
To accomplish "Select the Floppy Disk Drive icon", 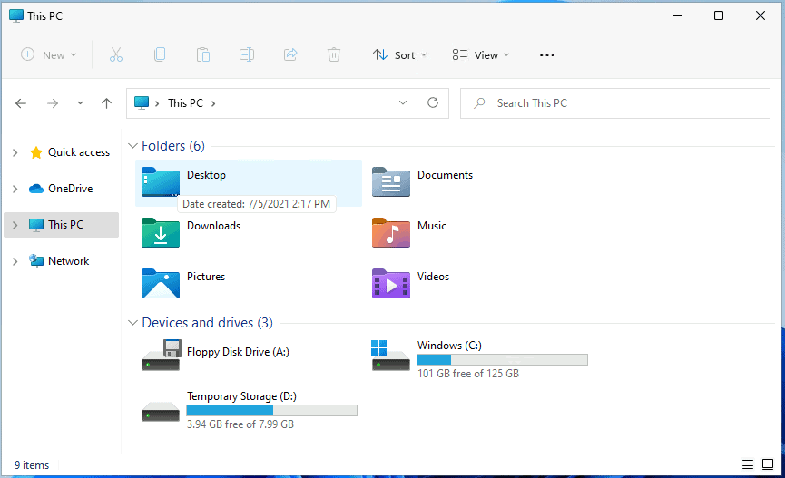I will 161,355.
